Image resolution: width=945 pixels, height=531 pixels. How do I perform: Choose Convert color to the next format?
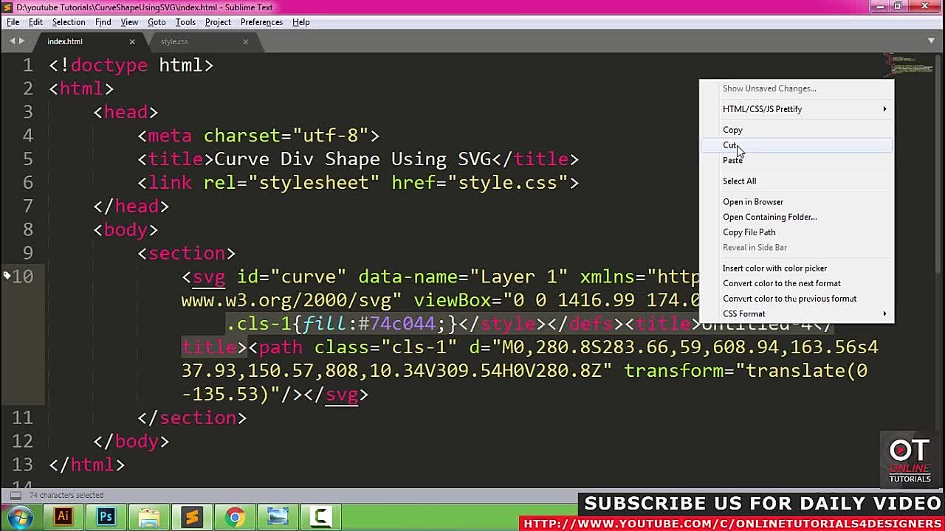[797, 284]
